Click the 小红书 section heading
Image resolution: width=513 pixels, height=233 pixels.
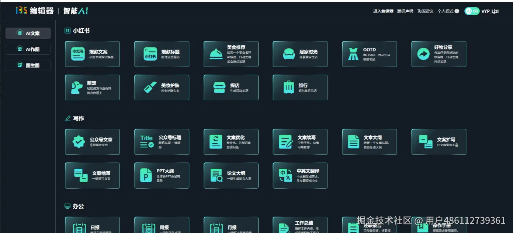(x=81, y=31)
